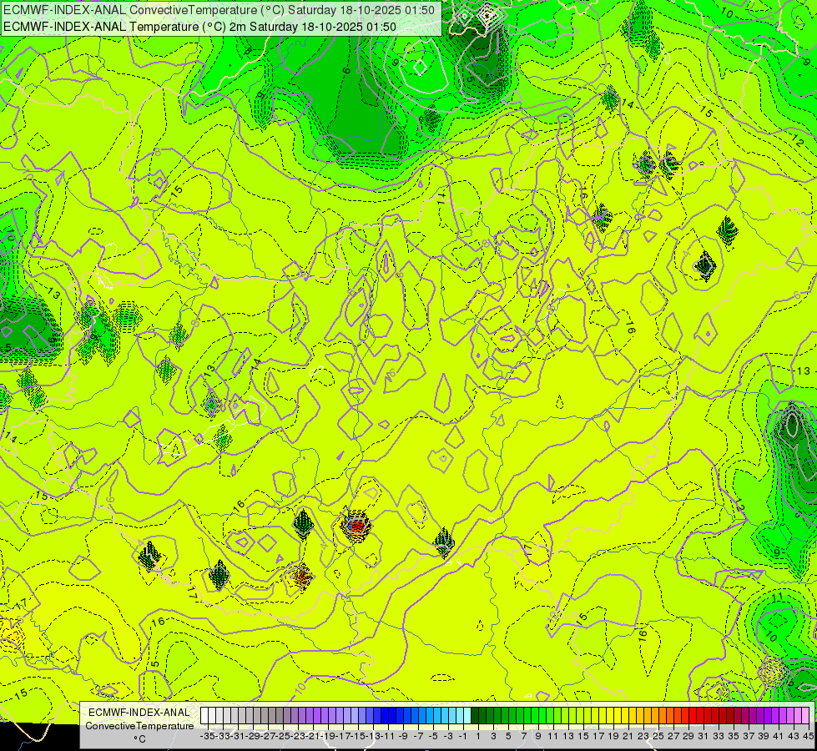
Task: Click the '45' legend value
Action: [x=808, y=736]
